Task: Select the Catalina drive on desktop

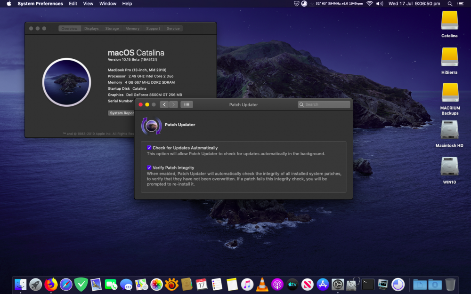Action: click(449, 21)
